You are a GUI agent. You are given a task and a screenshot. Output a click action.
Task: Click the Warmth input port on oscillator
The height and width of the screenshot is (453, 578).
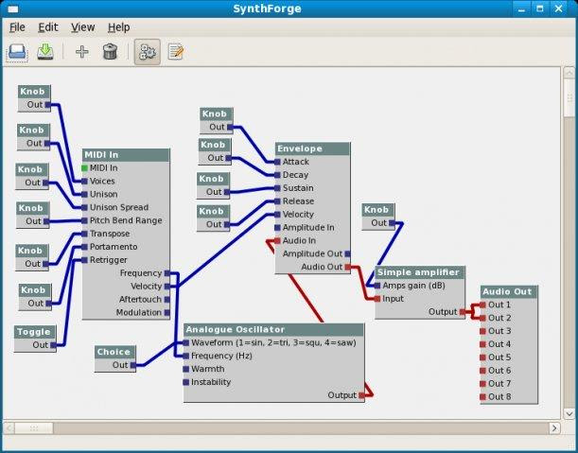pyautogui.click(x=185, y=369)
